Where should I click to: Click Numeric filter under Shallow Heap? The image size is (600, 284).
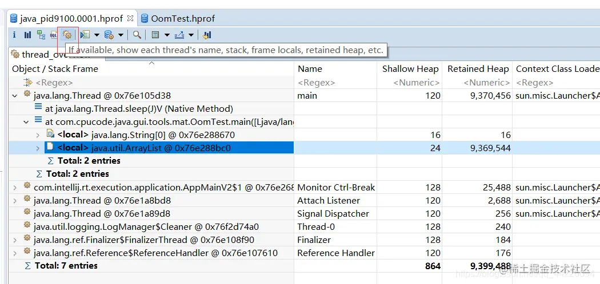pyautogui.click(x=417, y=83)
